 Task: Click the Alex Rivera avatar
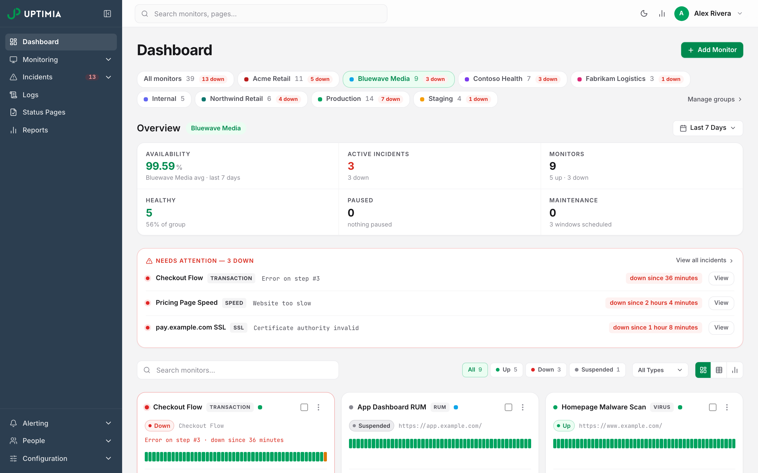pyautogui.click(x=681, y=13)
